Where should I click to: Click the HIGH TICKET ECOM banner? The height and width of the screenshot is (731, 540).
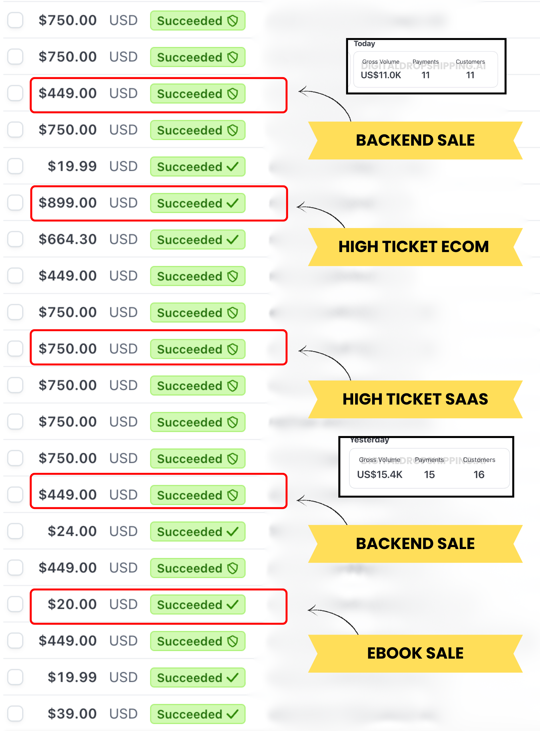click(x=414, y=247)
